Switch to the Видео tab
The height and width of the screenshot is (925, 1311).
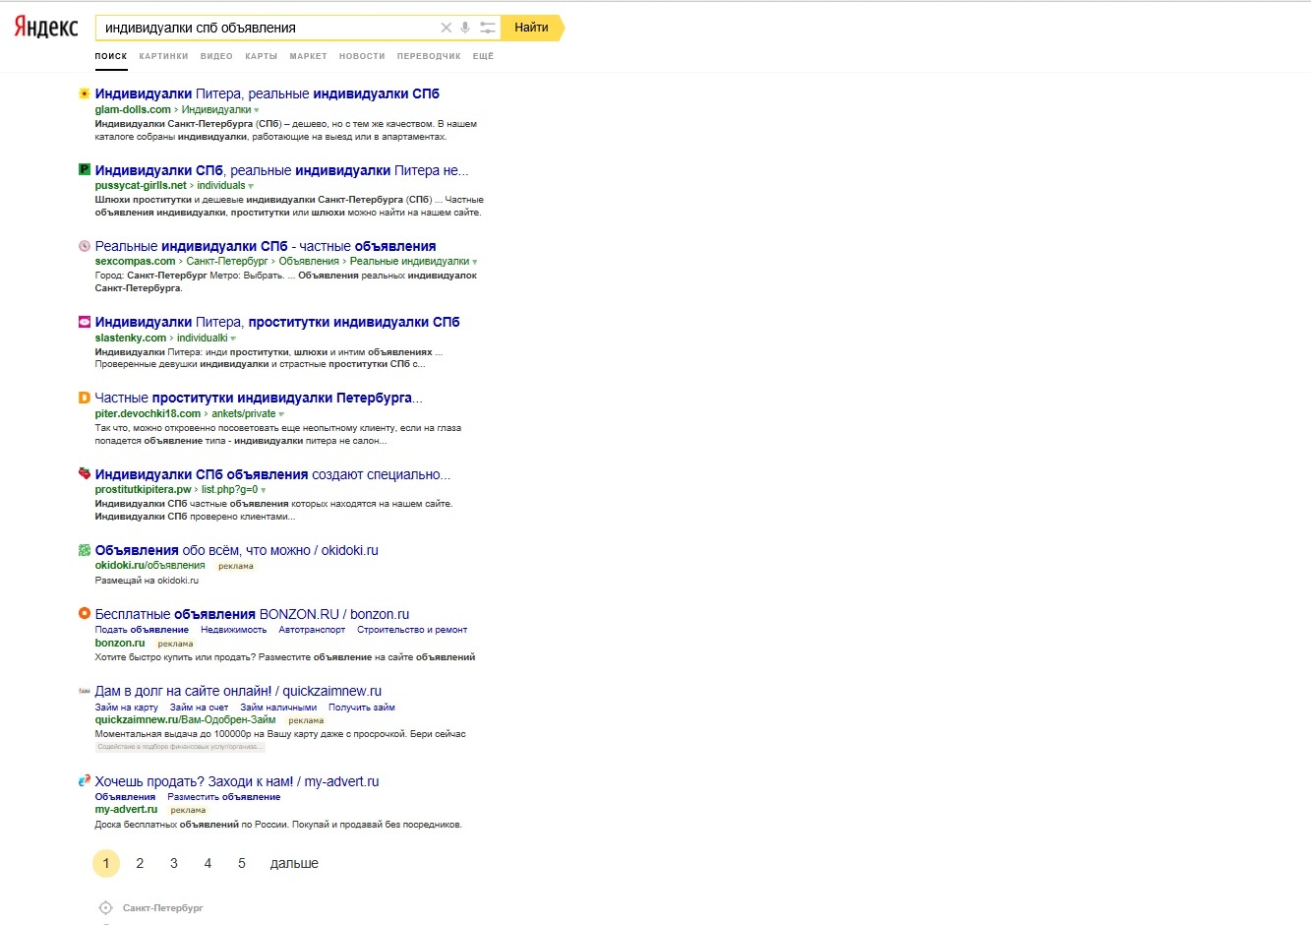(216, 56)
